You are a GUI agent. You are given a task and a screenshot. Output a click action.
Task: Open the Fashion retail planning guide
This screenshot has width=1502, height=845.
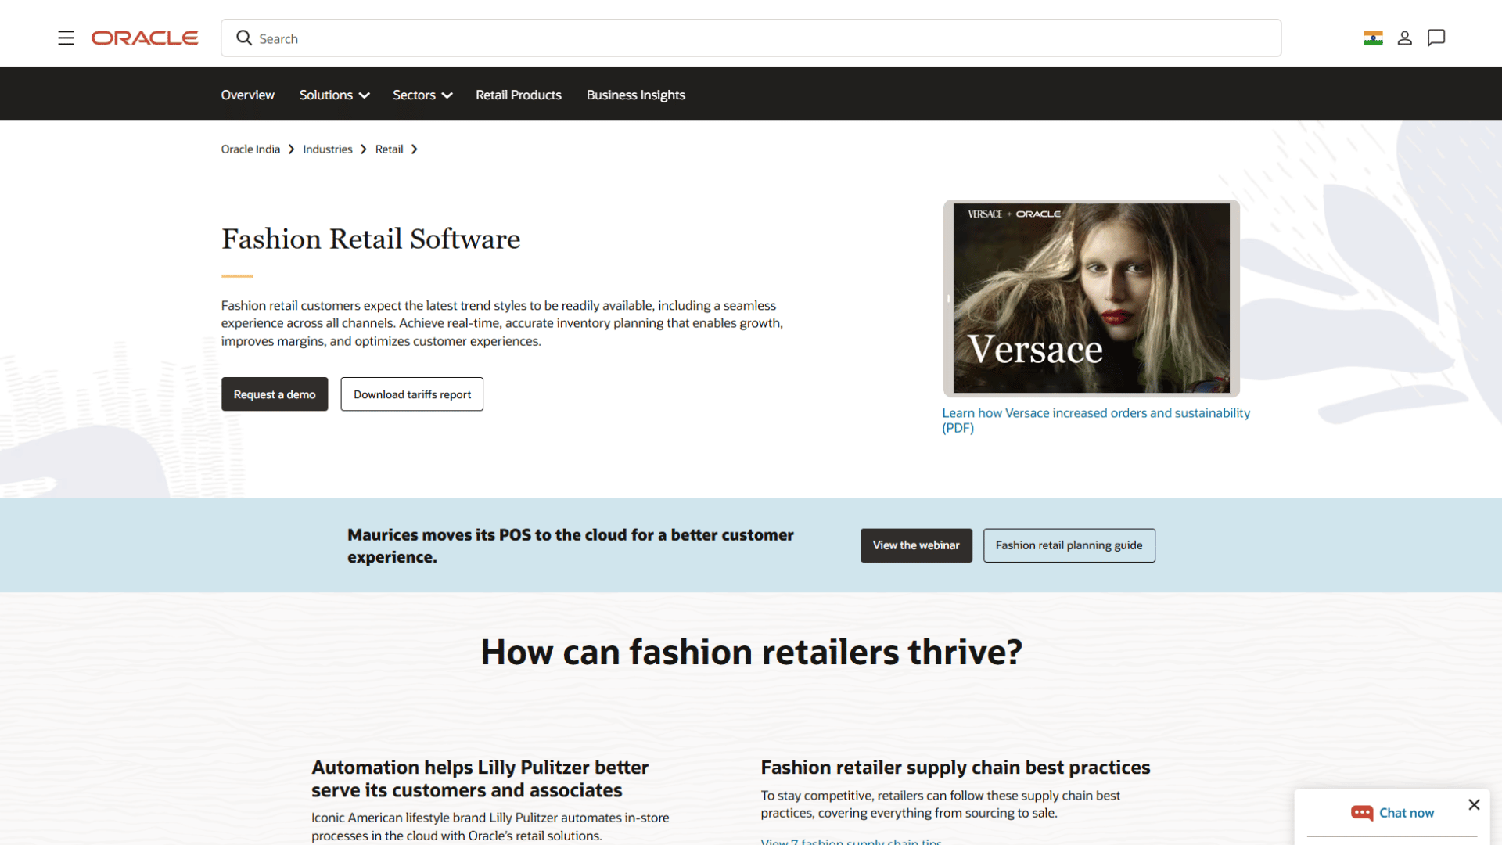(1069, 545)
